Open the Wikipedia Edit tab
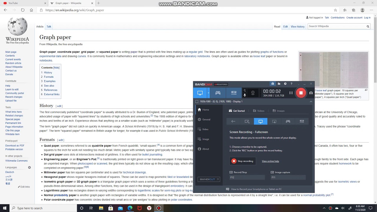 [285, 26]
